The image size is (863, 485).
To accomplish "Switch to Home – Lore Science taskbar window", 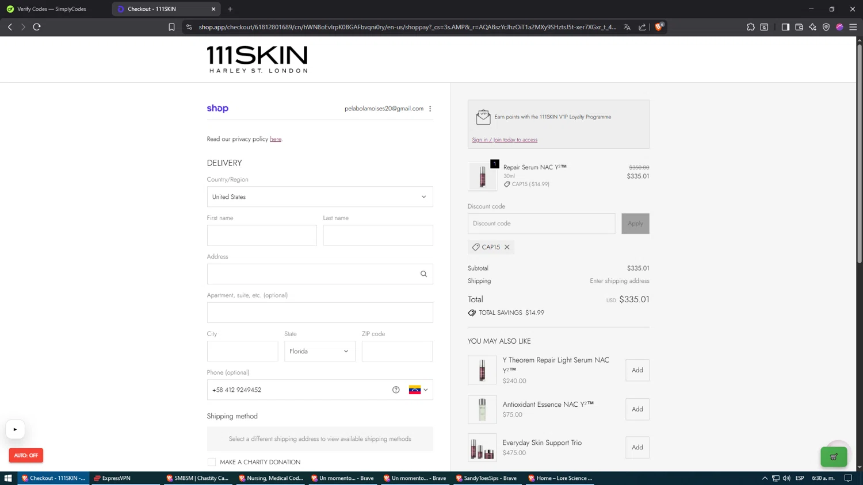I will 560,478.
